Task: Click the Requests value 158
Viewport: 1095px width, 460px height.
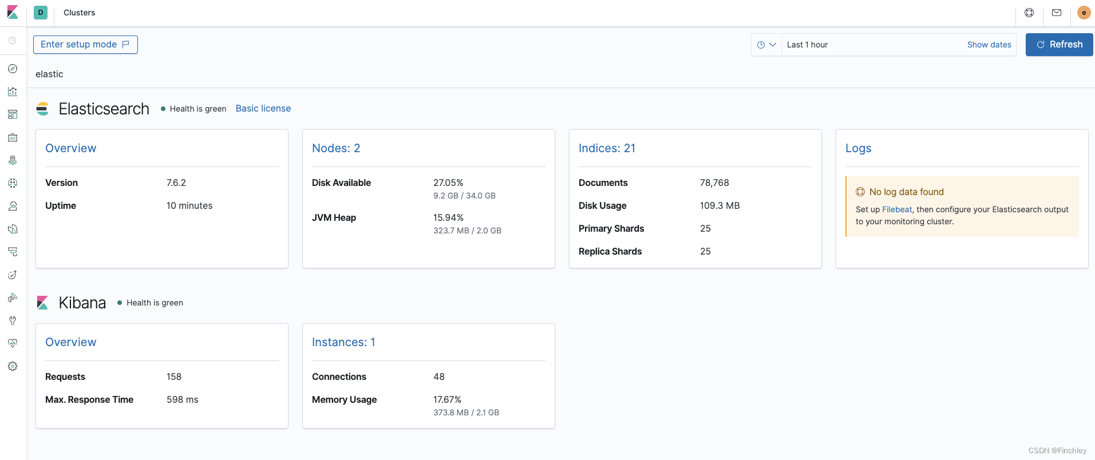Action: click(174, 376)
